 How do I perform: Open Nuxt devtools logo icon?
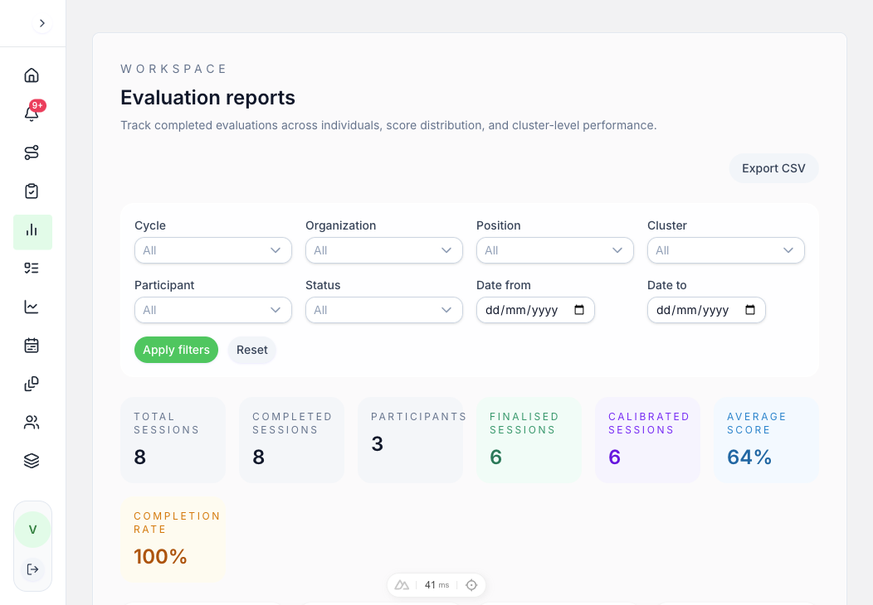[402, 585]
